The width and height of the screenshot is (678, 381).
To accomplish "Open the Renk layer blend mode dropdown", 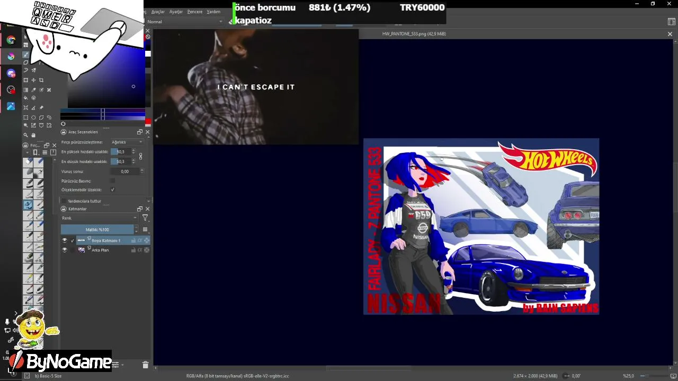I will tap(99, 218).
